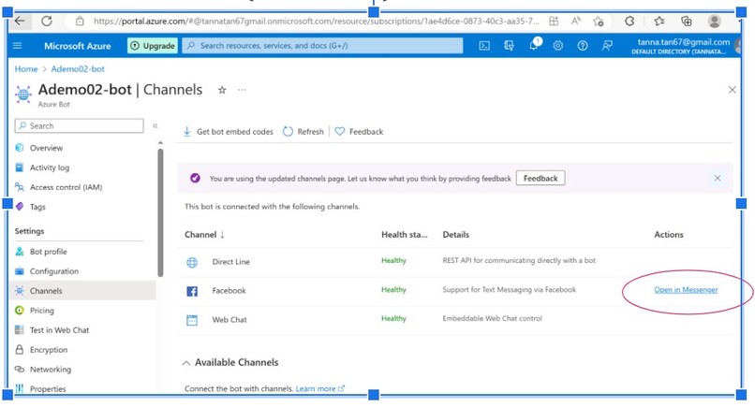
Task: Open the browser favorites list icon
Action: pyautogui.click(x=659, y=21)
